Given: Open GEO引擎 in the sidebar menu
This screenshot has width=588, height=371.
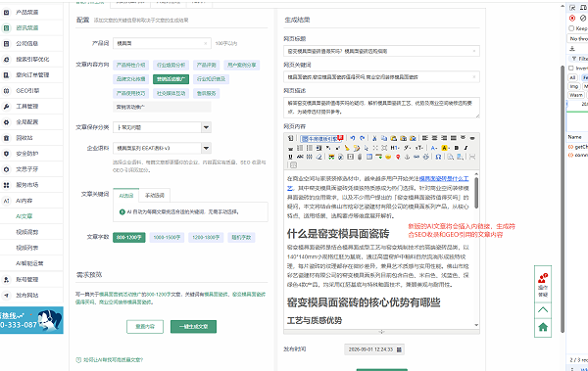Looking at the screenshot, I should point(27,91).
